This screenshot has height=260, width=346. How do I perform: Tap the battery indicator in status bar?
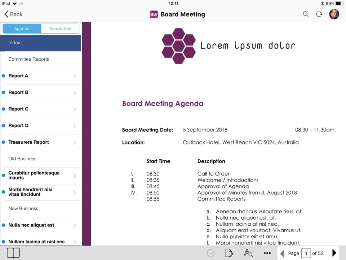[339, 3]
